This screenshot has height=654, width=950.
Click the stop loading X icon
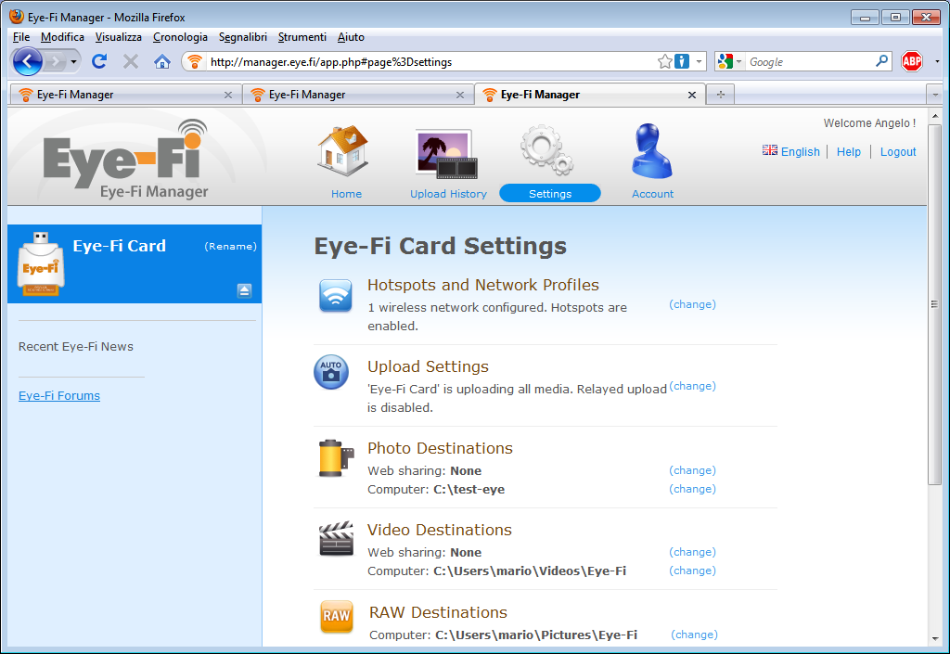(130, 61)
